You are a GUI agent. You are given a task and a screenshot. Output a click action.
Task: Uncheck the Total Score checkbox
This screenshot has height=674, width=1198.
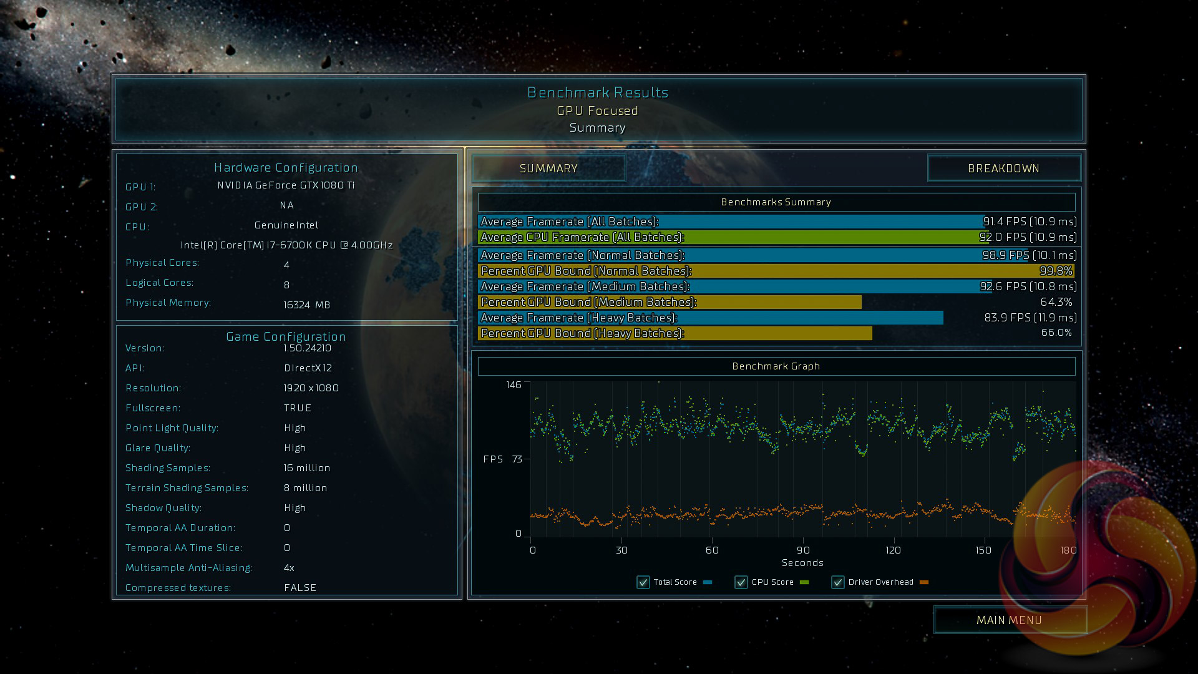(643, 582)
